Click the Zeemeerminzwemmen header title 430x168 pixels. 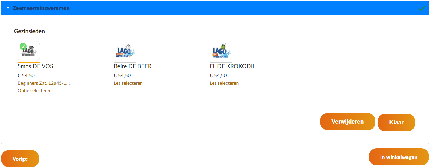coord(41,8)
